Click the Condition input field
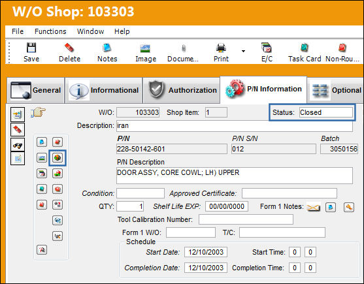364x284 pixels. pyautogui.click(x=141, y=193)
